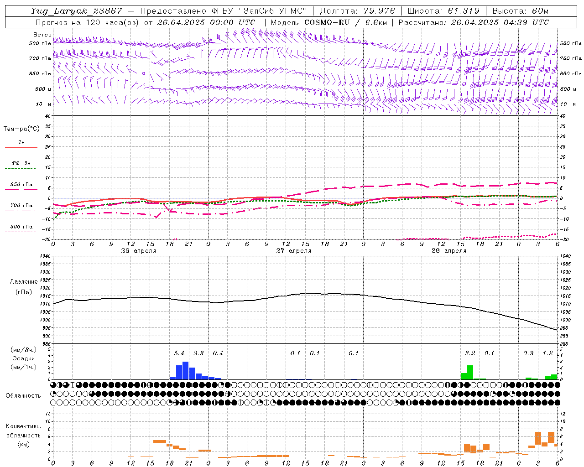Click the 'Осадки' precipitation label
The height and width of the screenshot is (467, 584).
[23, 358]
